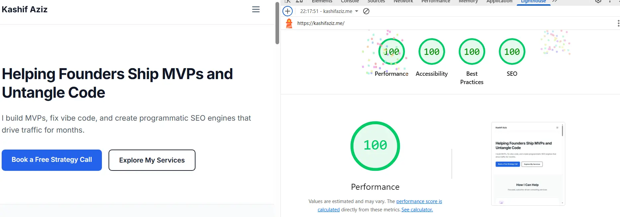620x217 pixels.
Task: Click the large Performance heading below gauge
Action: (375, 187)
